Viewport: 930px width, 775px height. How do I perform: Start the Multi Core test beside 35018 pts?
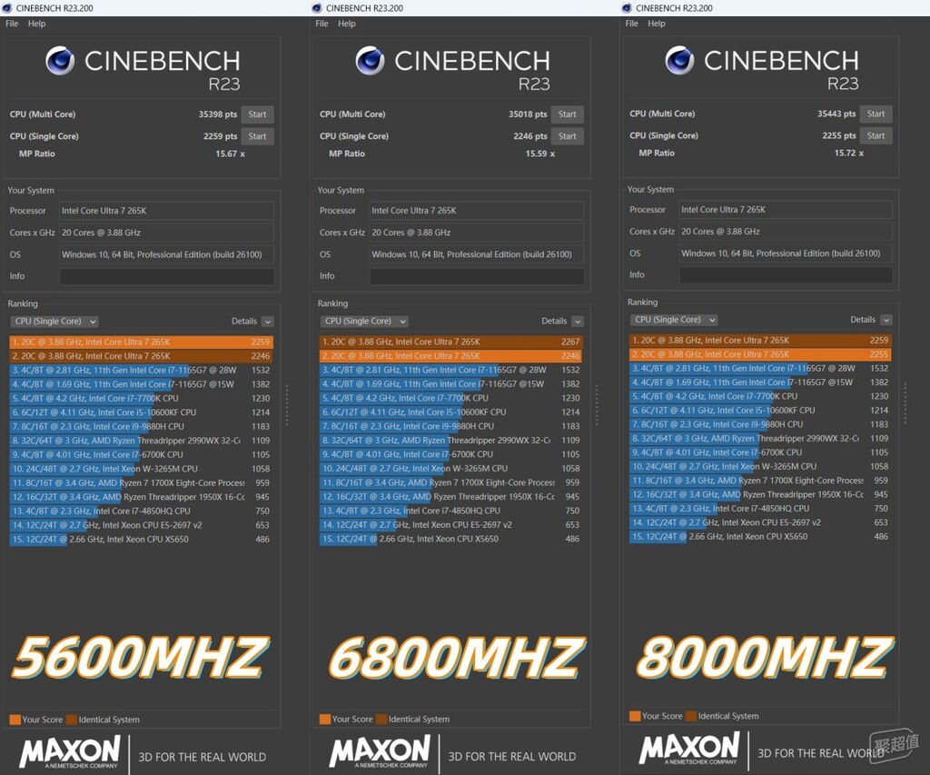[568, 114]
